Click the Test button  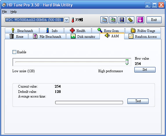coord(138,101)
